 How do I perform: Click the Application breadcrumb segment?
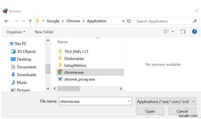(x=97, y=21)
